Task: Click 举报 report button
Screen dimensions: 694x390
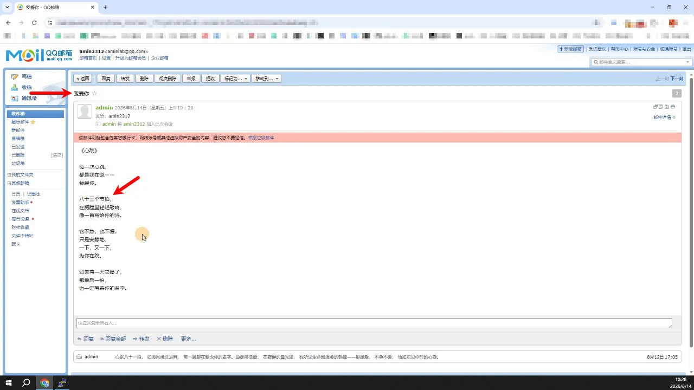Action: 191,79
